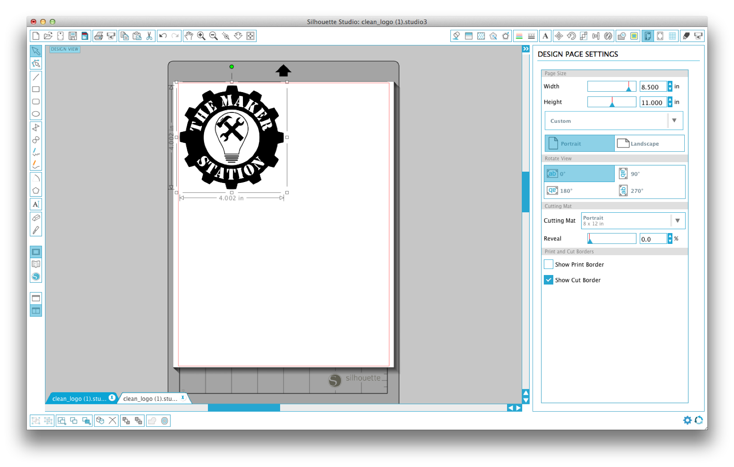The image size is (734, 467).
Task: Choose the Ellipse drawing tool
Action: (36, 113)
